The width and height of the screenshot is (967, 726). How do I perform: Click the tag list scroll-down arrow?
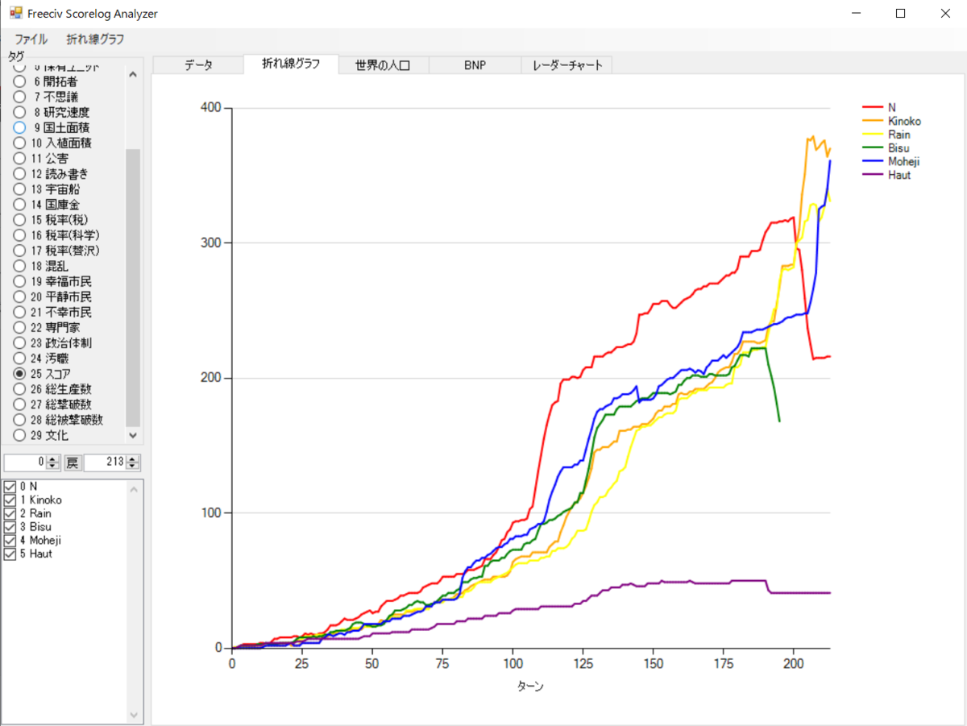point(133,435)
